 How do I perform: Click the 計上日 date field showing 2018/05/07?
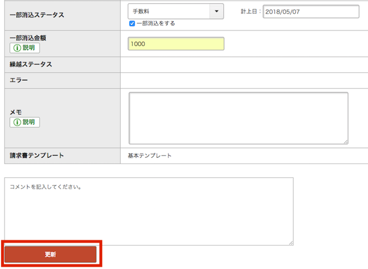(310, 11)
